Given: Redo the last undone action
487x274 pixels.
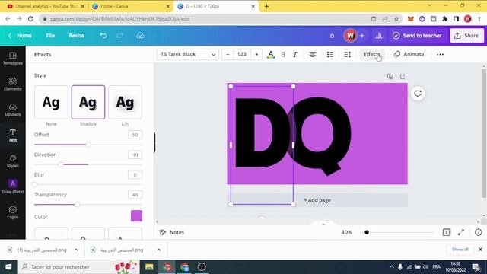Looking at the screenshot, I should click(x=120, y=36).
